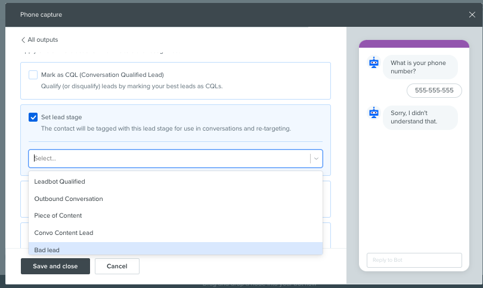Enable Mark as CQL checkbox

click(x=33, y=75)
